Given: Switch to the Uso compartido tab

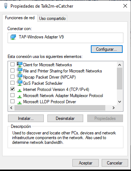Looking at the screenshot, I should tap(52, 18).
